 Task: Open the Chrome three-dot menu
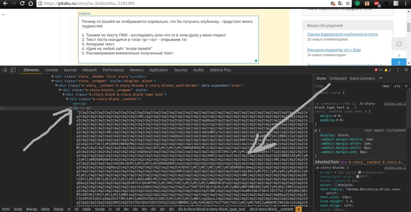(x=406, y=3)
